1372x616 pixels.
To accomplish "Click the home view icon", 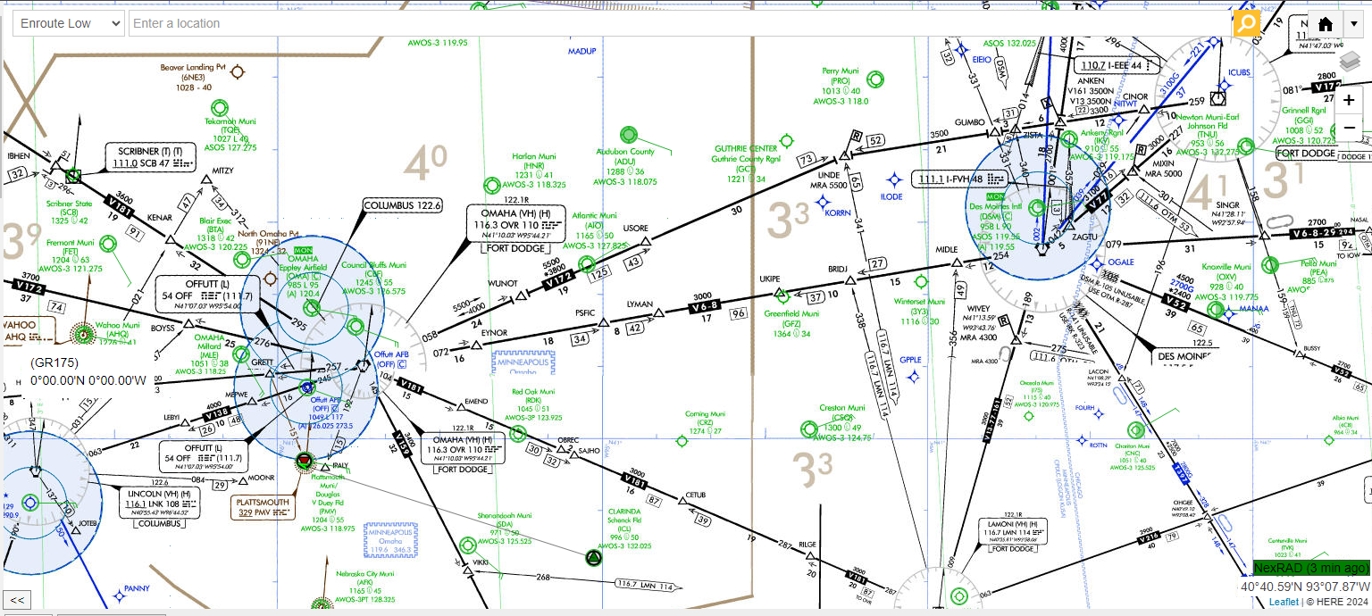I will coord(1326,23).
